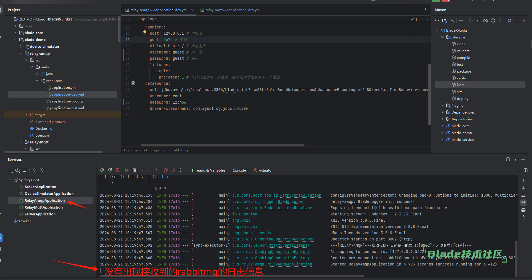Close relay-amqp application-dev.yml tab

[192, 10]
